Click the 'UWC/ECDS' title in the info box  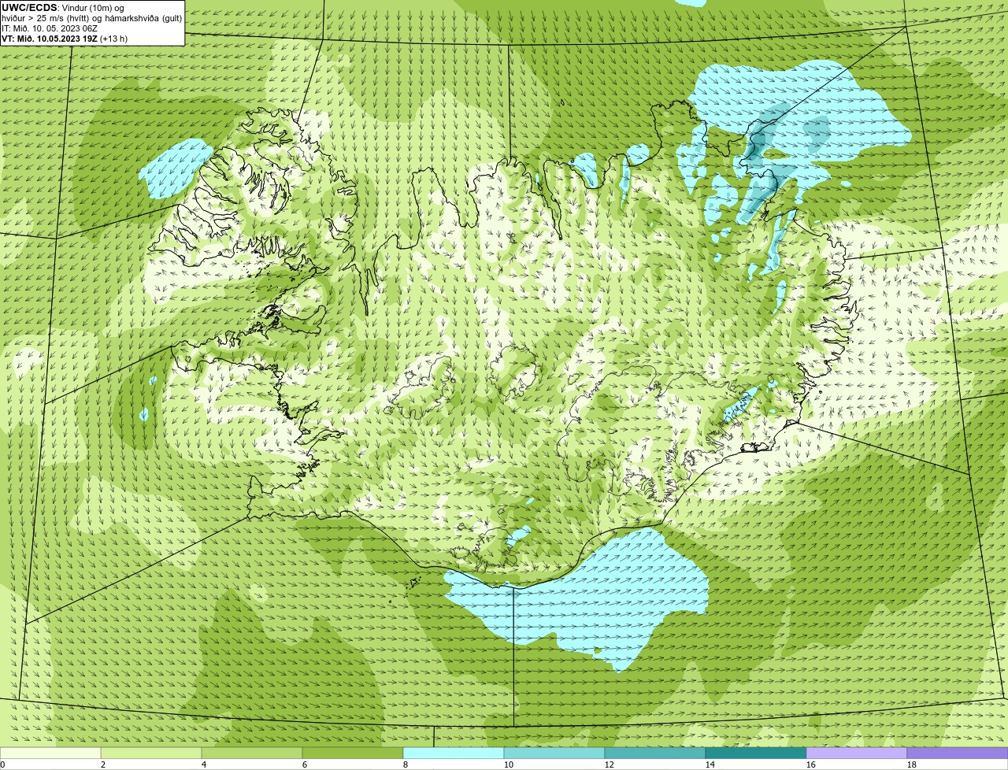coord(29,7)
